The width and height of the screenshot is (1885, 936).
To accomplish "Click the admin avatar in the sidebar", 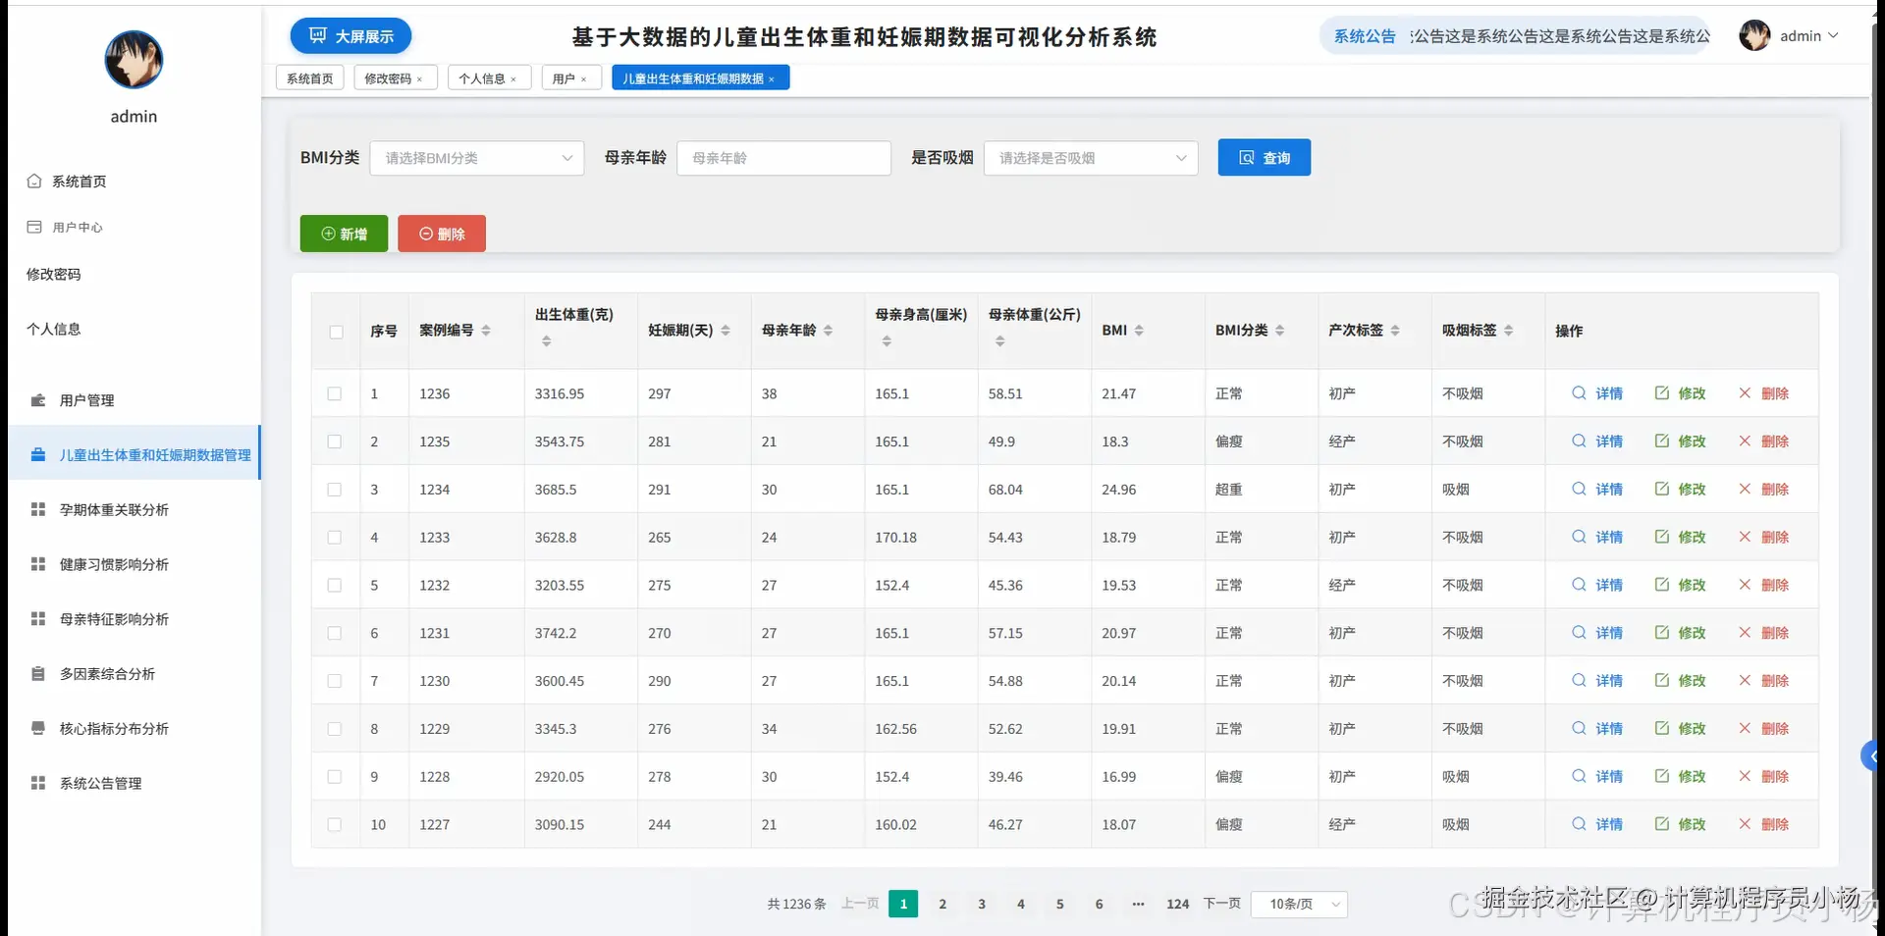I will pos(134,60).
